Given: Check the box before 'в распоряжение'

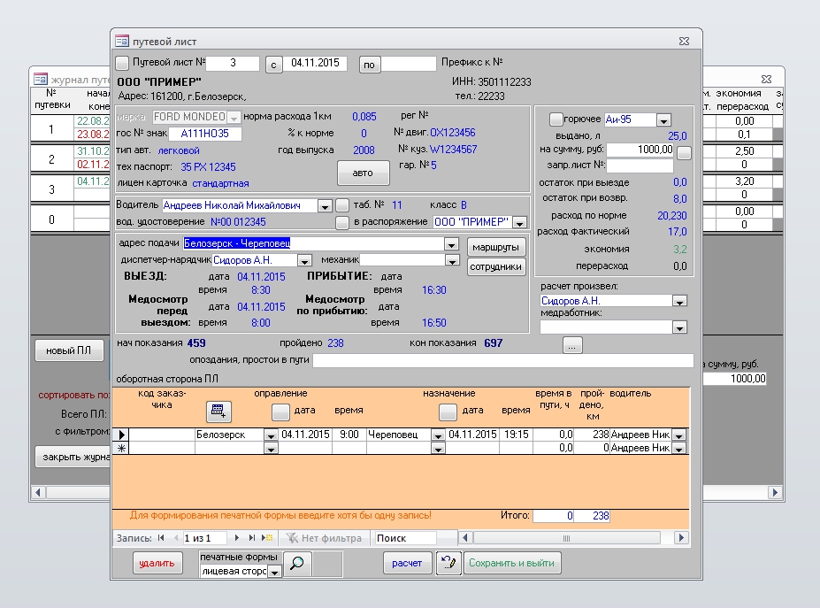Looking at the screenshot, I should click(x=342, y=222).
